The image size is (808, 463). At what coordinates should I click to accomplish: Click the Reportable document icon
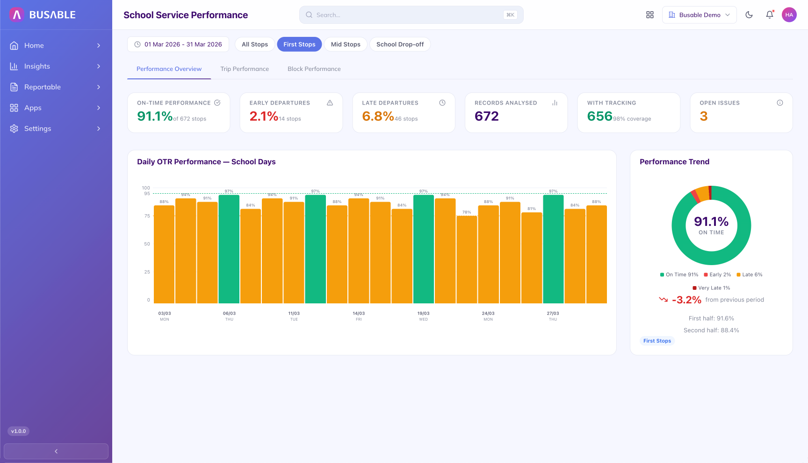pyautogui.click(x=14, y=87)
